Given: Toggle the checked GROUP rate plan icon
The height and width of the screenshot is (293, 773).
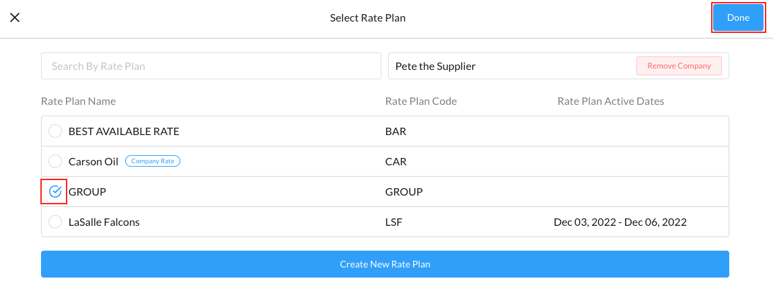Looking at the screenshot, I should pyautogui.click(x=55, y=192).
